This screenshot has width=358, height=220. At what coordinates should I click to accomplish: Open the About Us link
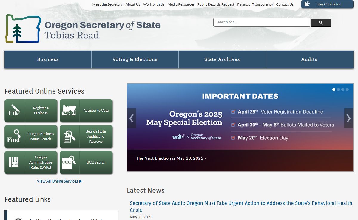(x=133, y=4)
